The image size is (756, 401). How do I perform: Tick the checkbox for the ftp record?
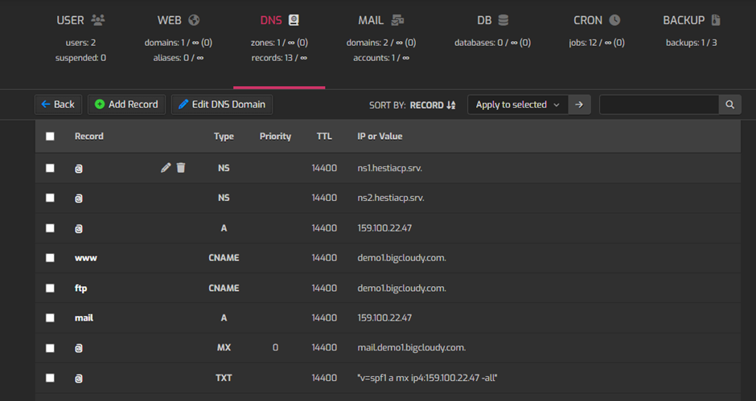pyautogui.click(x=50, y=288)
